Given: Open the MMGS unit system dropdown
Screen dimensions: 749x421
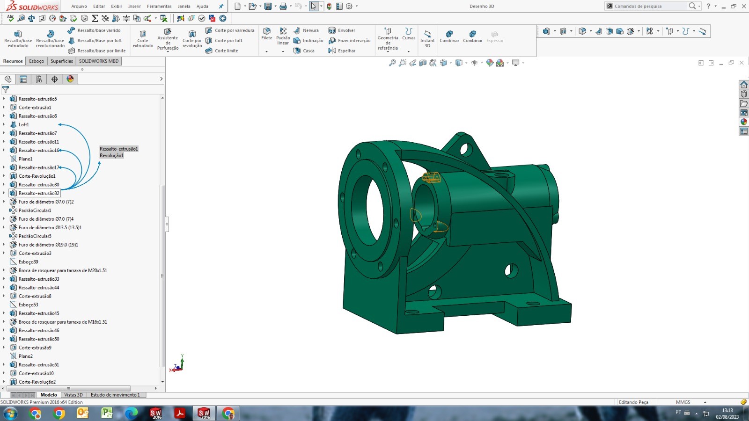Looking at the screenshot, I should pos(705,402).
